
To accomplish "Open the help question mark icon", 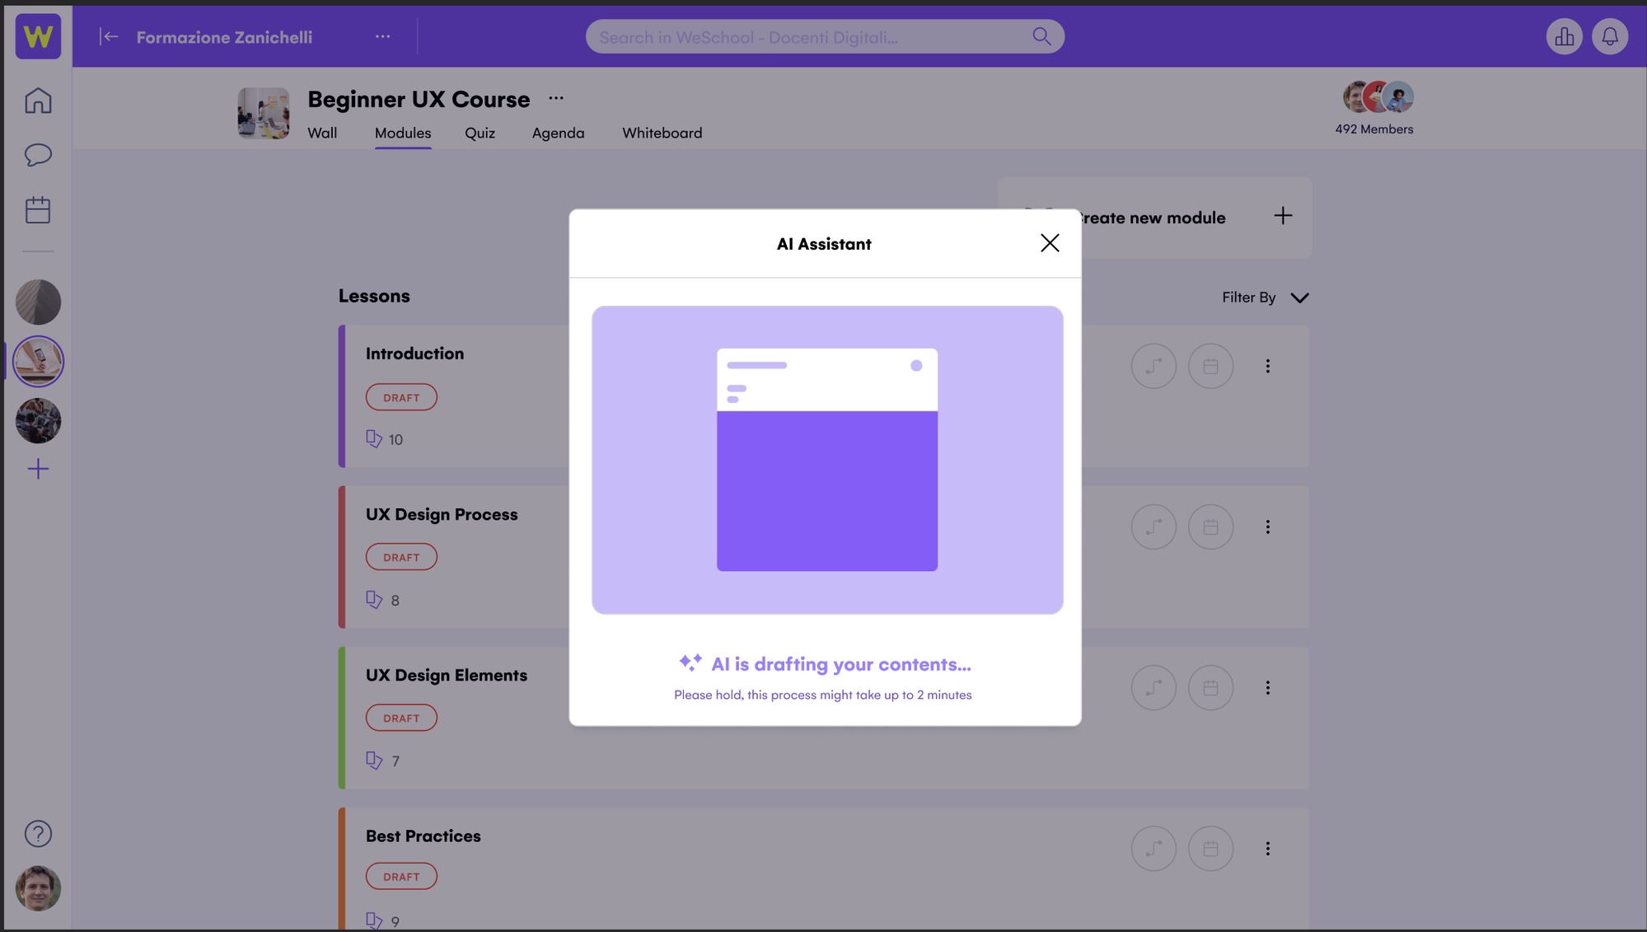I will (x=38, y=834).
